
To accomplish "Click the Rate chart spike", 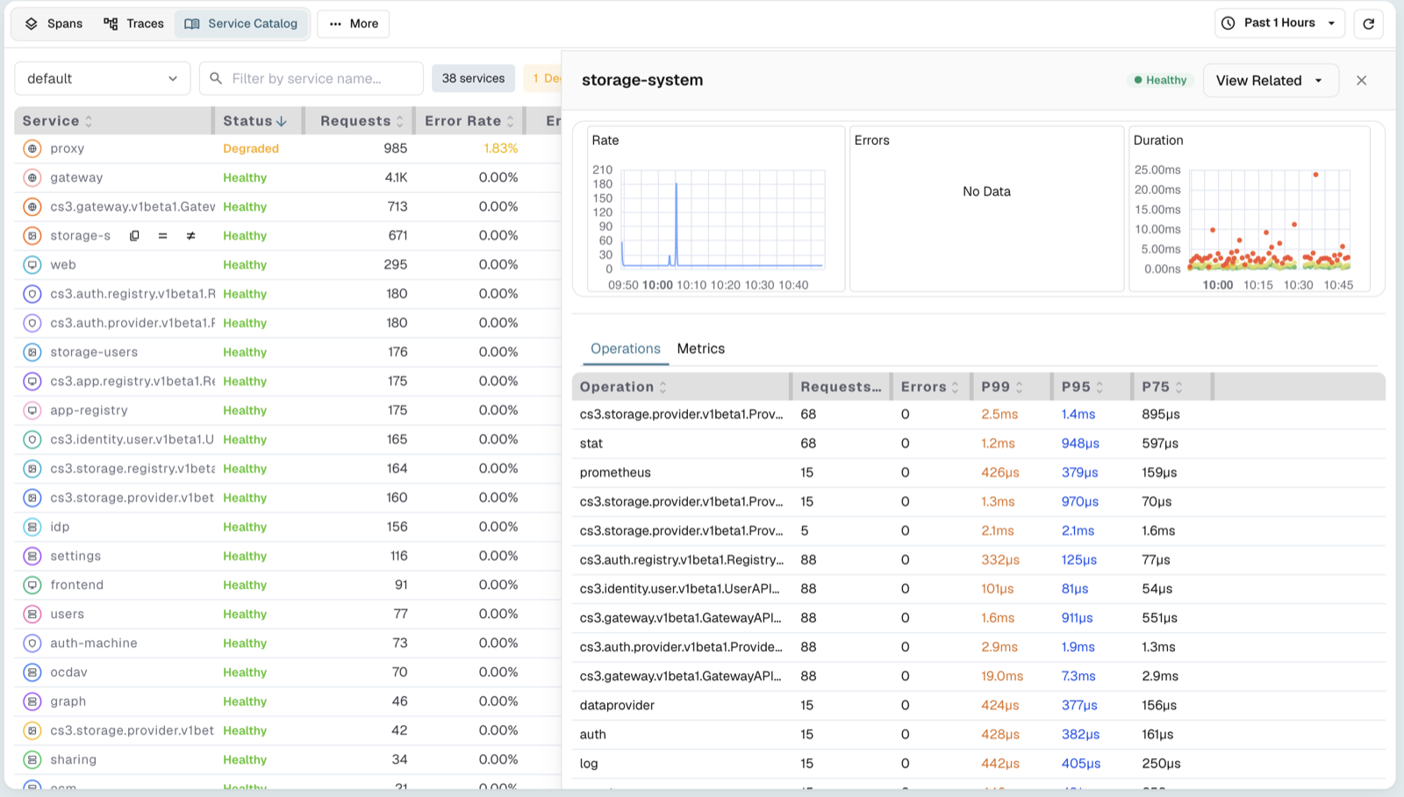I will coord(676,224).
